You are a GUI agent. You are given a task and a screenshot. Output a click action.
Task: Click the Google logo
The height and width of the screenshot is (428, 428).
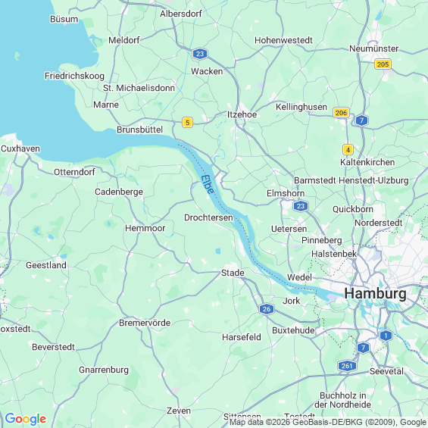pyautogui.click(x=26, y=419)
